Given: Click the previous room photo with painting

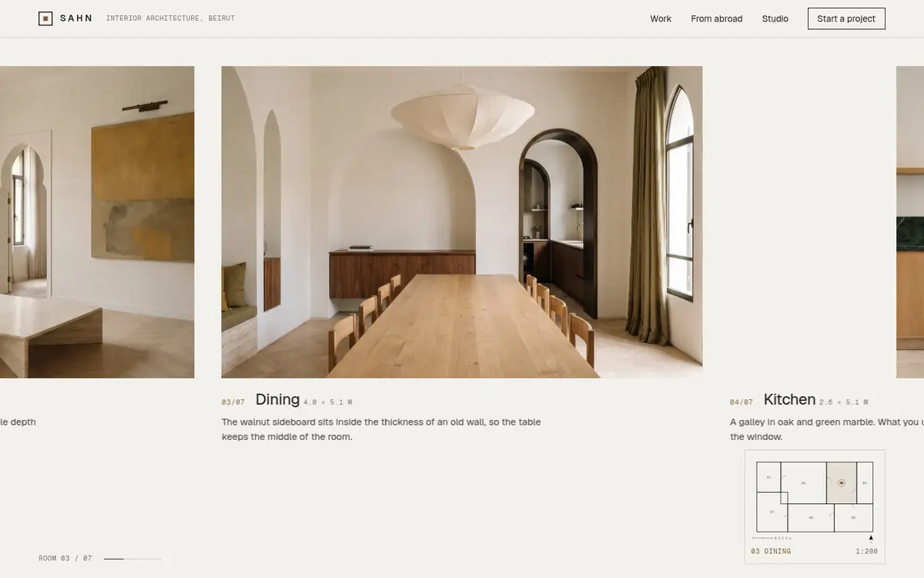Looking at the screenshot, I should click(97, 222).
